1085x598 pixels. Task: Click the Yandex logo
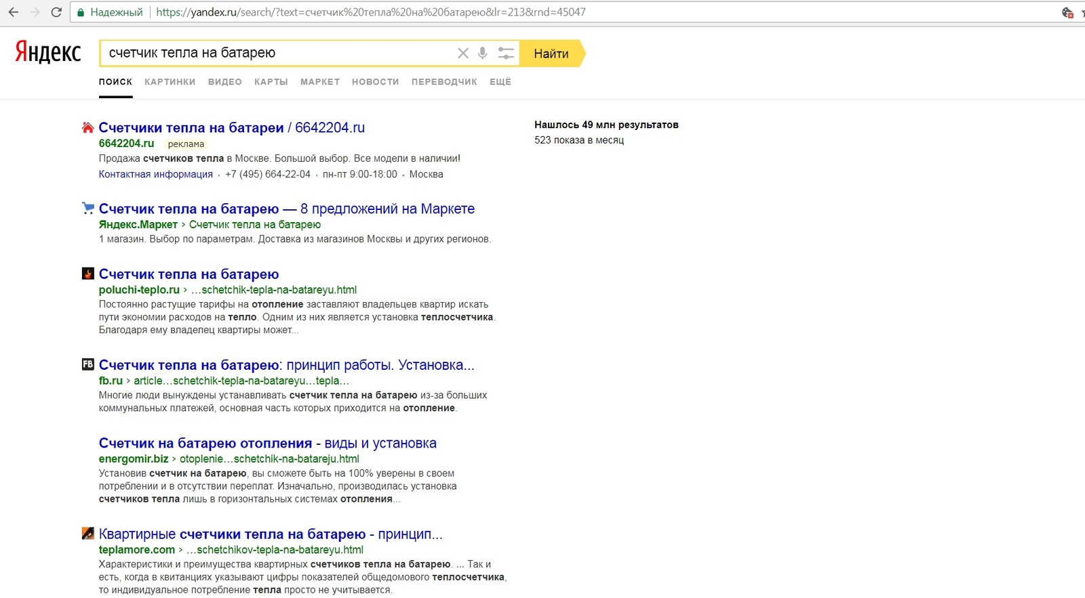(48, 52)
